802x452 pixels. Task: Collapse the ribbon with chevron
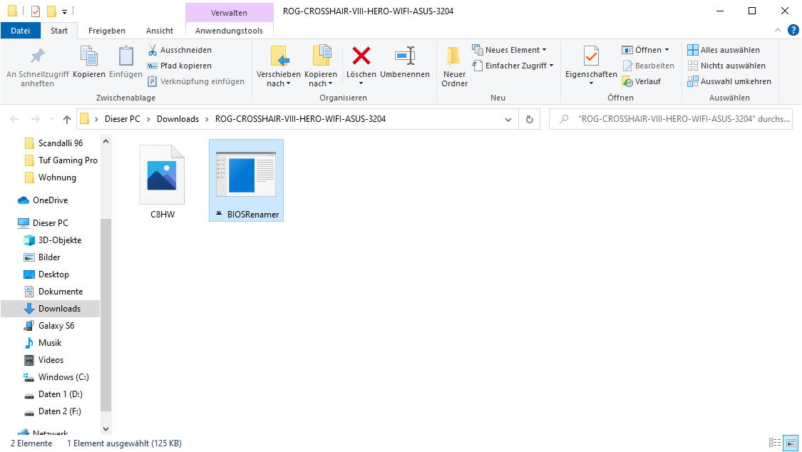coord(778,30)
